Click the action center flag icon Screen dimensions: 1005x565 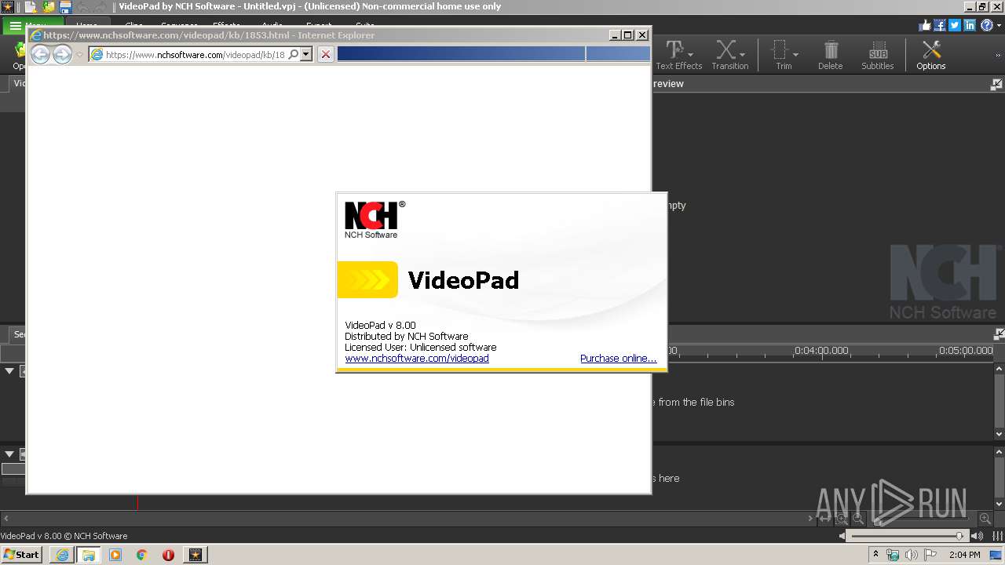pos(930,555)
